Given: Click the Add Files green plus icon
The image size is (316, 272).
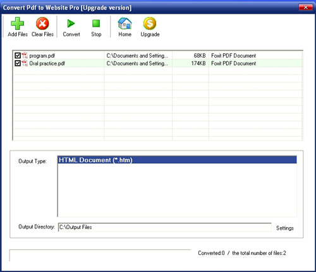Looking at the screenshot, I should [x=18, y=23].
